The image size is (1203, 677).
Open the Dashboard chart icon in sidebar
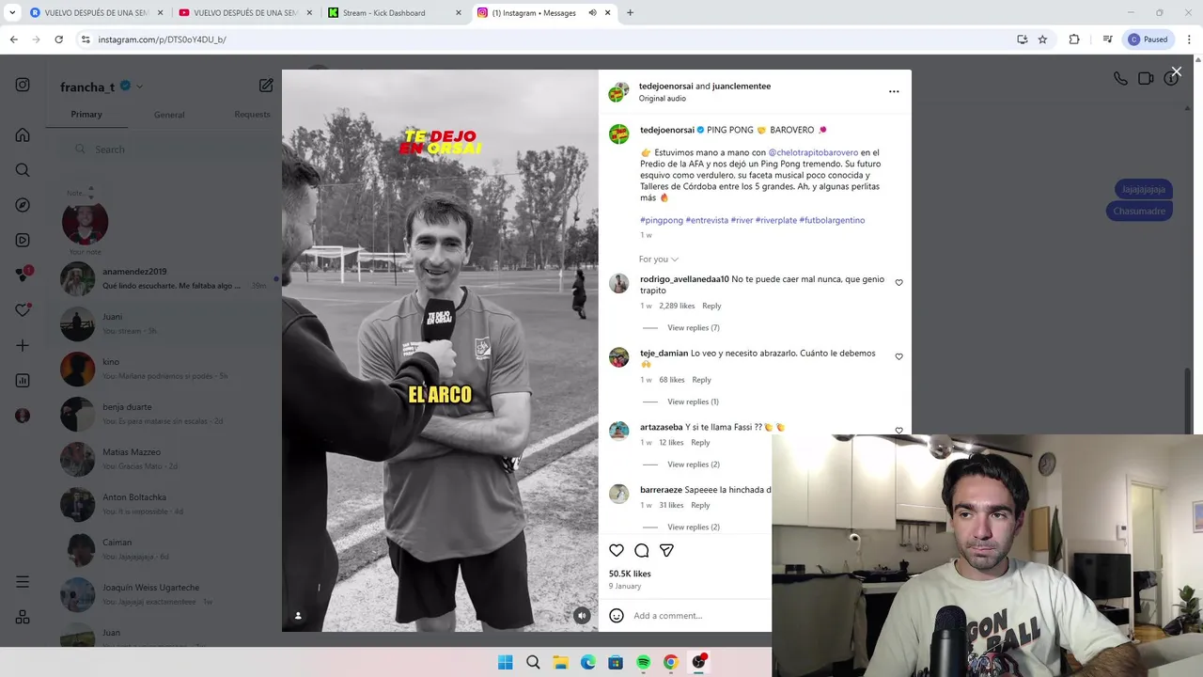tap(23, 381)
